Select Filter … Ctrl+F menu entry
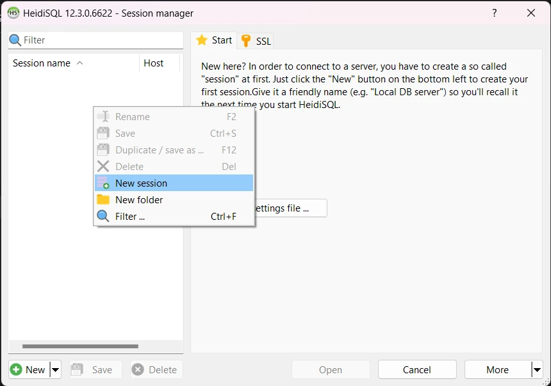The height and width of the screenshot is (386, 551). [174, 216]
